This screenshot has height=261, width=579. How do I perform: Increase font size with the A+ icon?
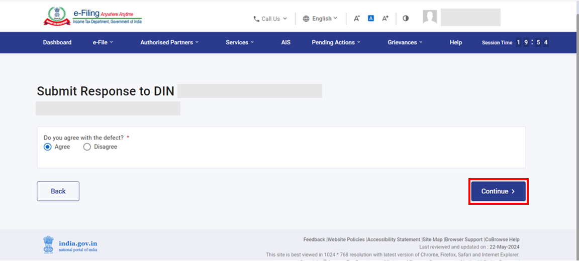tap(385, 19)
